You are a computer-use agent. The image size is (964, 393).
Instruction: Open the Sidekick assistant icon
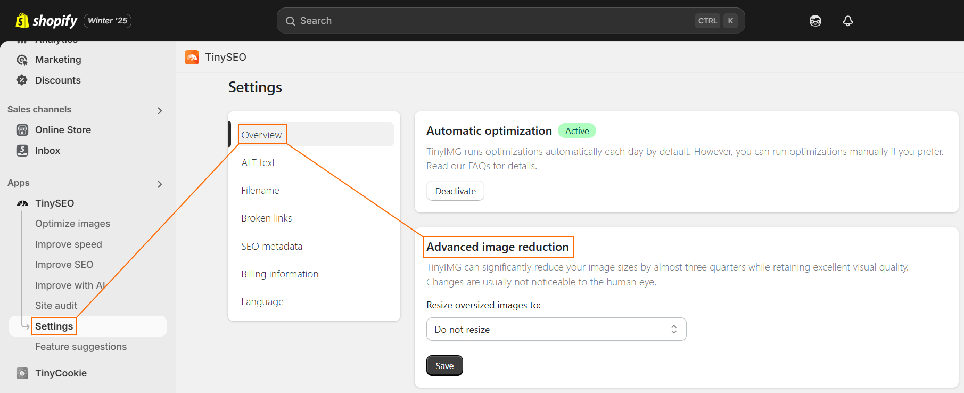815,21
